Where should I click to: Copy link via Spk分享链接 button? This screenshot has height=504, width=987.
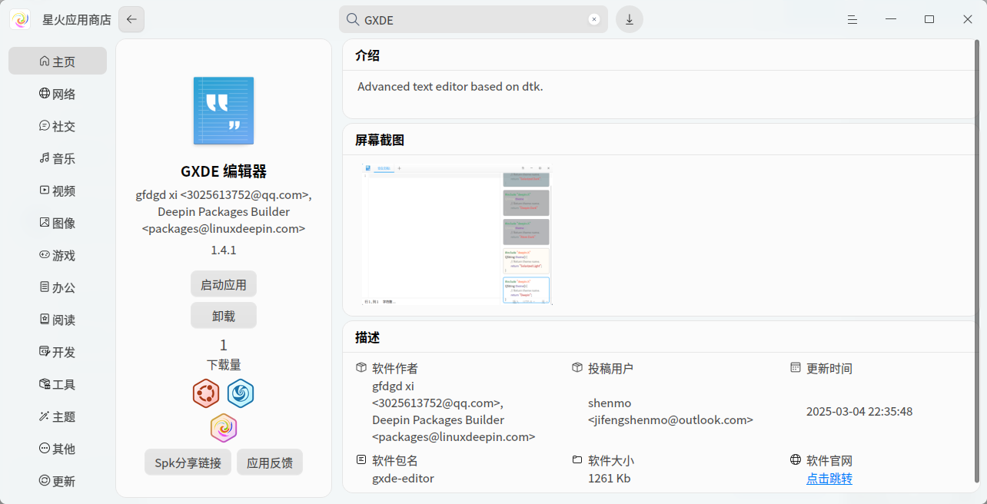point(188,463)
